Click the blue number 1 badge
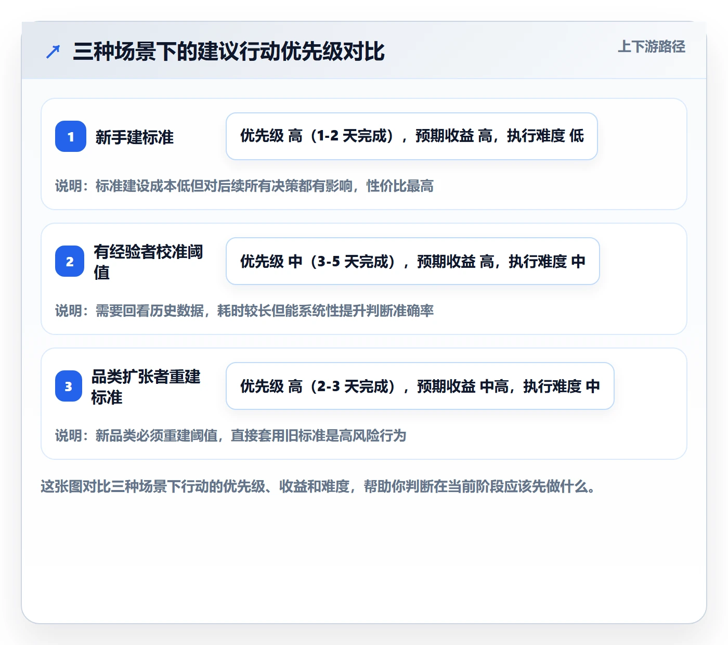This screenshot has height=645, width=728. coord(71,136)
